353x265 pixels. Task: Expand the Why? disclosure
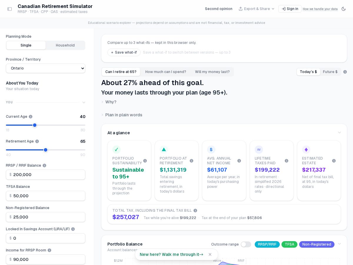point(109,102)
